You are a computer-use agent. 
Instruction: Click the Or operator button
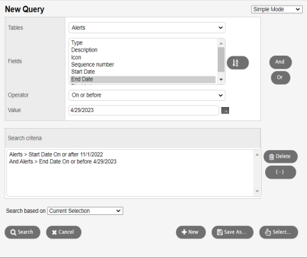pyautogui.click(x=281, y=77)
